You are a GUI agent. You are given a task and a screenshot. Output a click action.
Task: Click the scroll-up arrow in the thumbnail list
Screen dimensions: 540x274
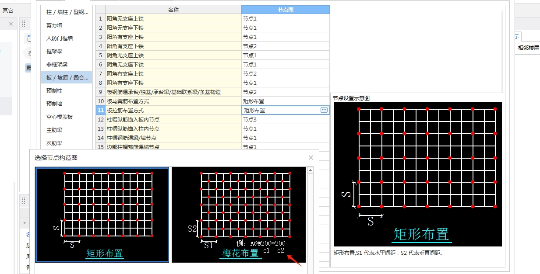pos(310,170)
